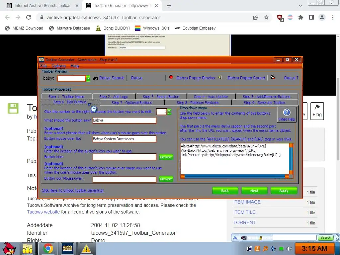Open the TORRENT download link

[x=244, y=222]
